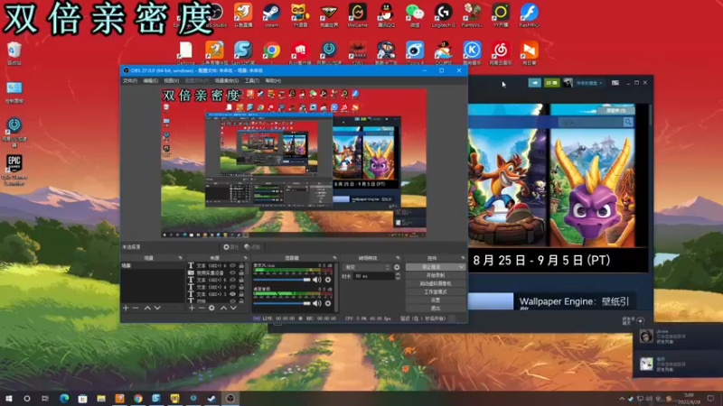Open the streaming button dropdown arrow
Viewport: 723px width, 406px height.
[x=461, y=267]
